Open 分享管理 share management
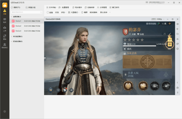The width and height of the screenshot is (182, 119). pos(102,7)
